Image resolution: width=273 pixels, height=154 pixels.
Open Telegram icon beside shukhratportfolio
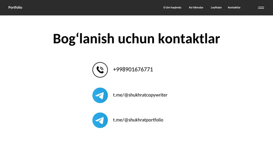point(100,120)
